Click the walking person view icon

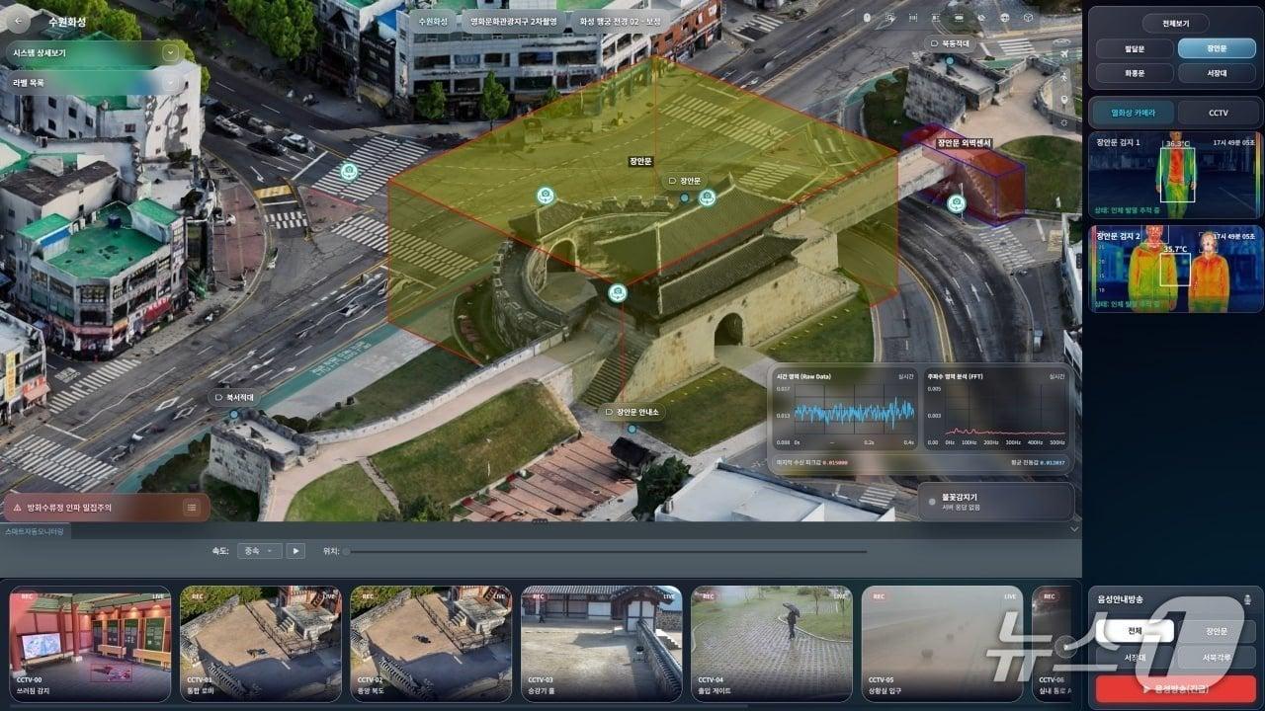[x=1062, y=75]
